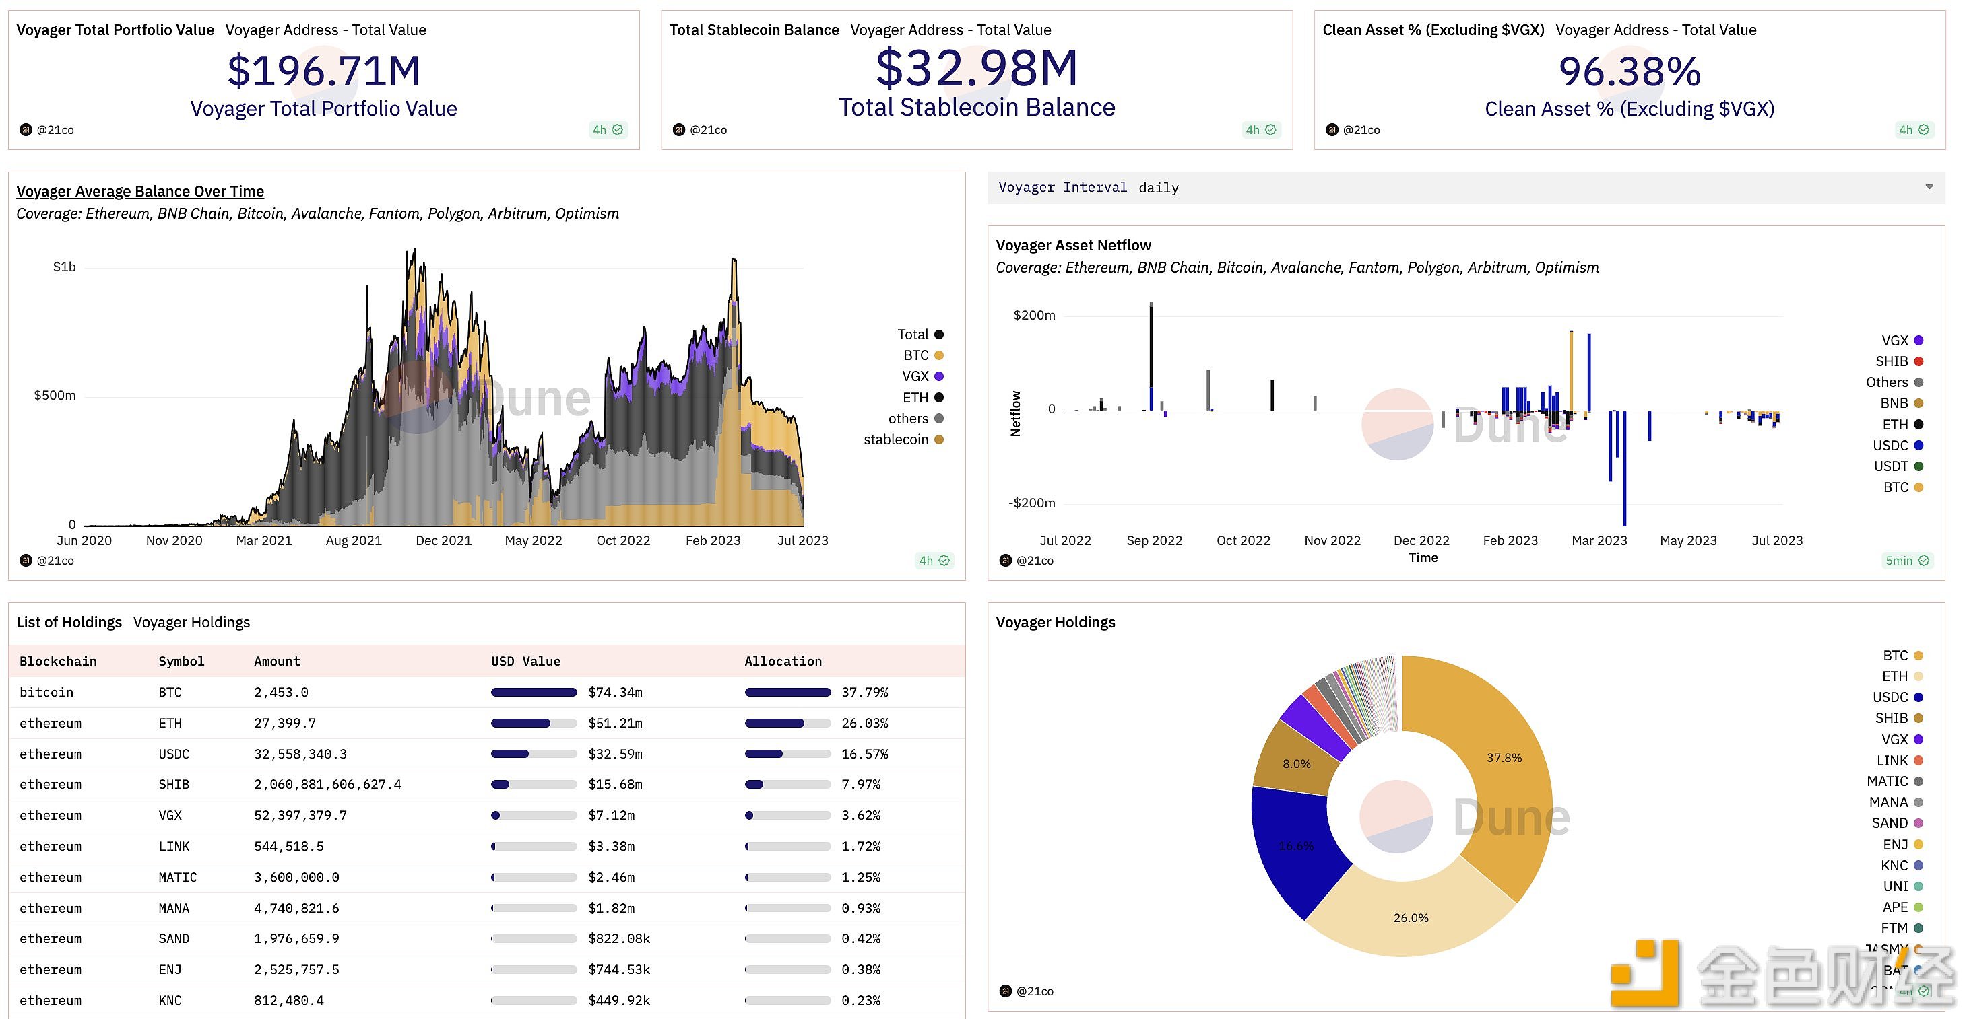1967x1019 pixels.
Task: Open the Voyager Interval daily dropdown
Action: pos(1465,188)
